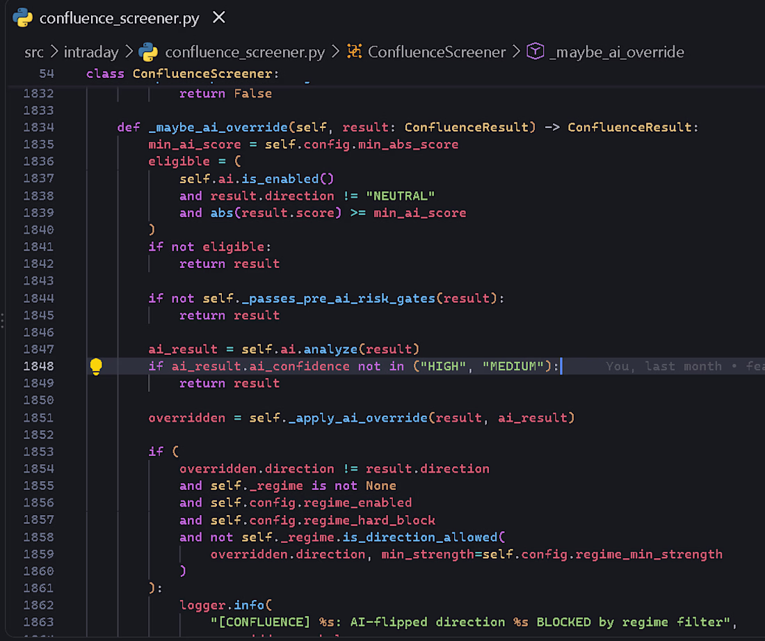
Task: Click line number 1862 in the gutter
Action: click(x=38, y=606)
